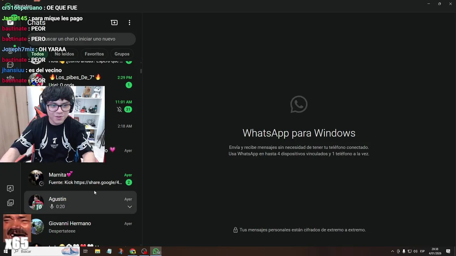Open the edit-image icon in lower sidebar
Screen dimensions: 456x256
tap(10, 188)
